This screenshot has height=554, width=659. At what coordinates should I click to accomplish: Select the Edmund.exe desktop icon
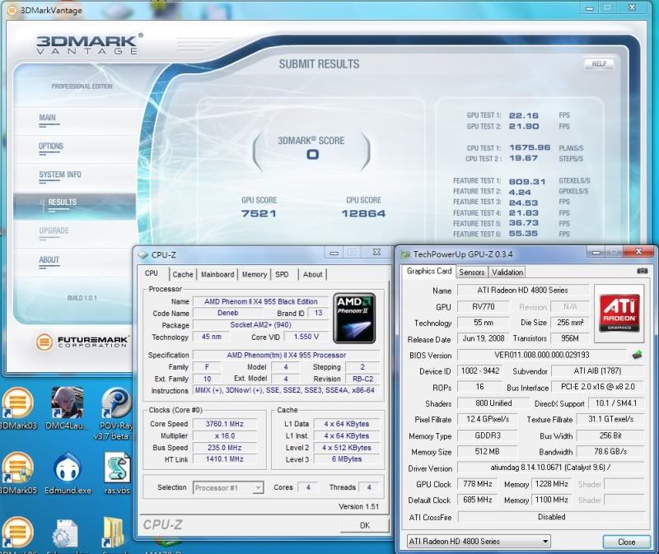(68, 473)
